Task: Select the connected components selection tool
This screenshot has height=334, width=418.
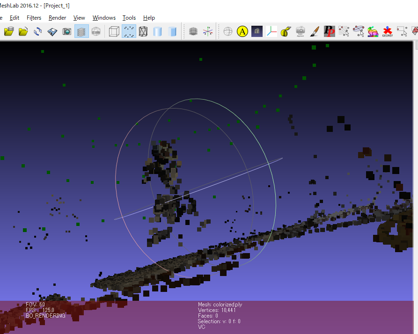Action: click(x=344, y=31)
